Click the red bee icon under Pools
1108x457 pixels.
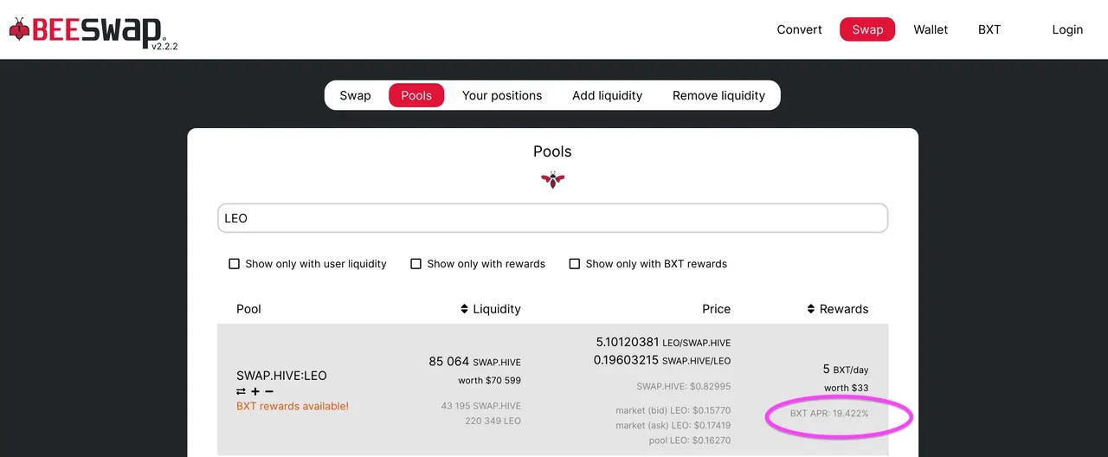pyautogui.click(x=552, y=180)
